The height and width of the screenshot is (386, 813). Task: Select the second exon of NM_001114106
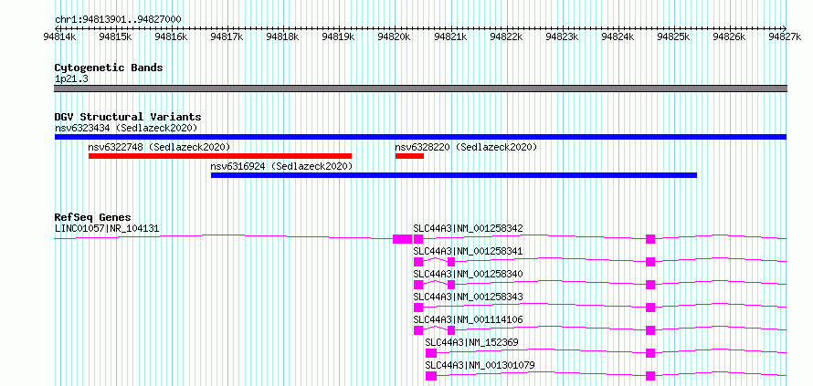pyautogui.click(x=451, y=330)
